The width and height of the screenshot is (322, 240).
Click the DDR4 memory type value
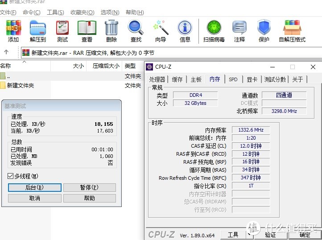(x=195, y=95)
